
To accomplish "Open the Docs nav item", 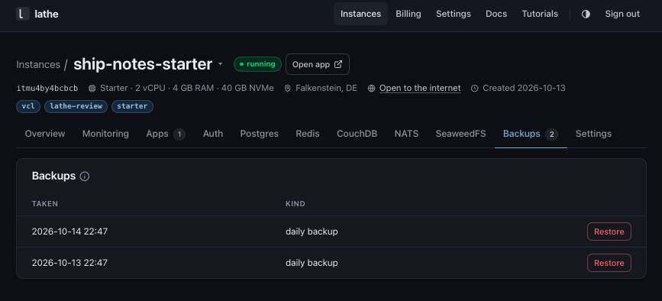I will tap(496, 14).
